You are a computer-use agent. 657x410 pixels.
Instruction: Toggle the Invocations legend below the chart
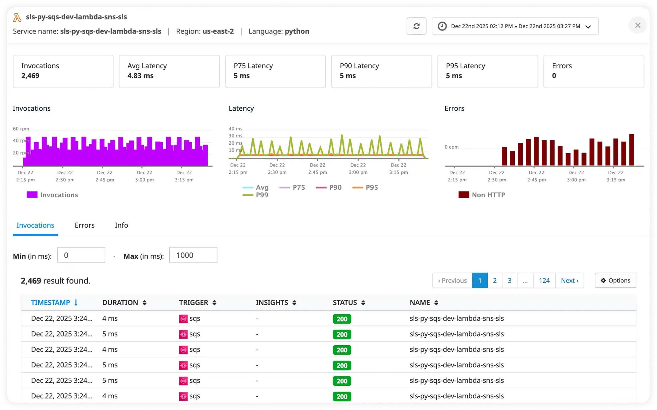(x=52, y=195)
